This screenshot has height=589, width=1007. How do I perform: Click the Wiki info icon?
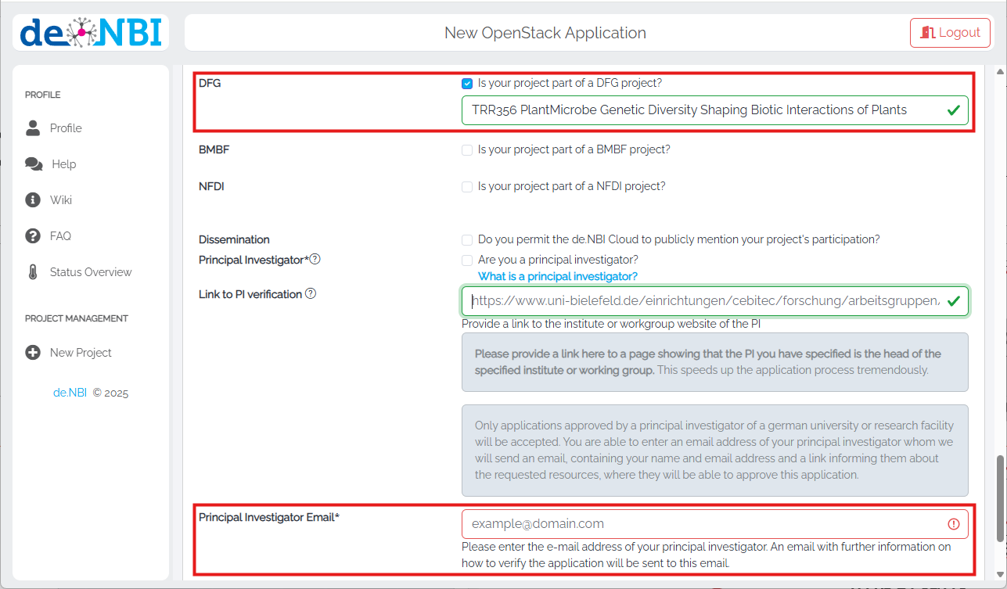pyautogui.click(x=33, y=200)
